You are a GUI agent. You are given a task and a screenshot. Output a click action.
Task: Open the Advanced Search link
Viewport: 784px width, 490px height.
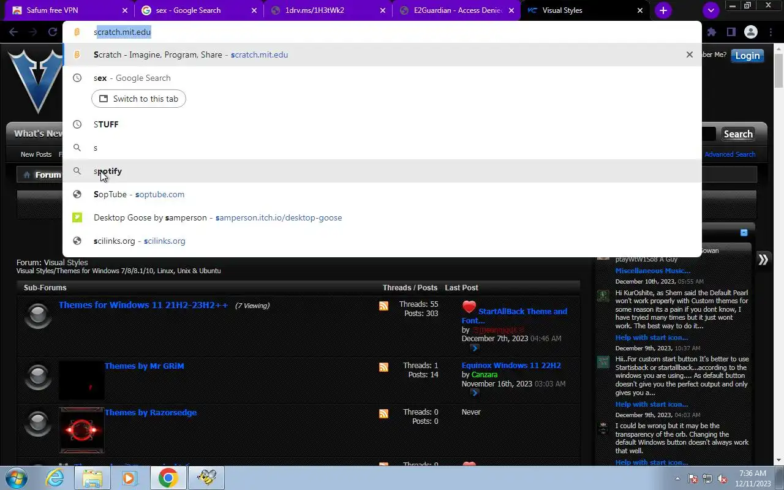(729, 154)
